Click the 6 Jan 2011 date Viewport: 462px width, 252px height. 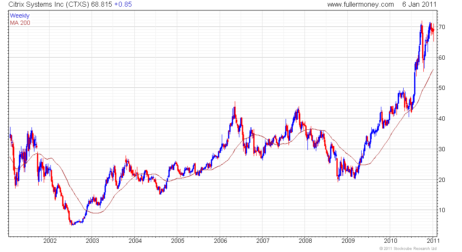[x=419, y=5]
